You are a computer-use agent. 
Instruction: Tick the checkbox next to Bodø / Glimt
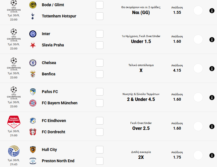(x=99, y=5)
